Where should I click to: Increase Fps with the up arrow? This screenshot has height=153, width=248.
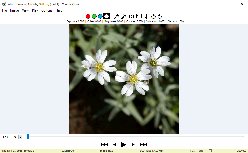[20, 136]
